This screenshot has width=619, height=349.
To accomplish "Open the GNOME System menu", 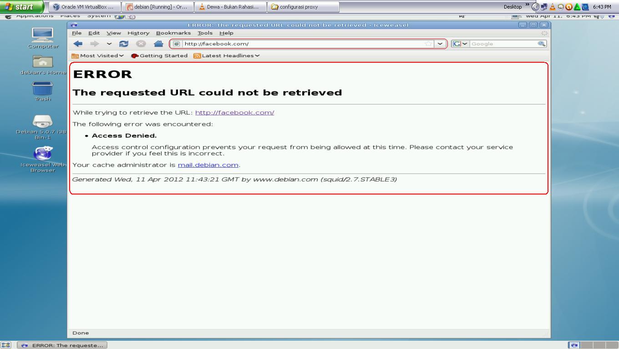I will pyautogui.click(x=99, y=16).
